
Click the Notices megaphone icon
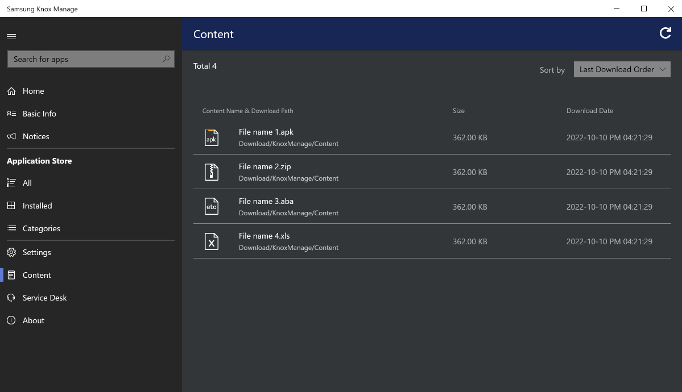(x=11, y=136)
